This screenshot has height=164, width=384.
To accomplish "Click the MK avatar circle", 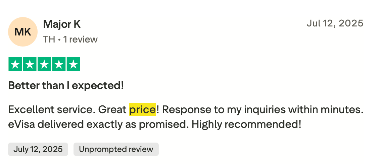I will [23, 32].
